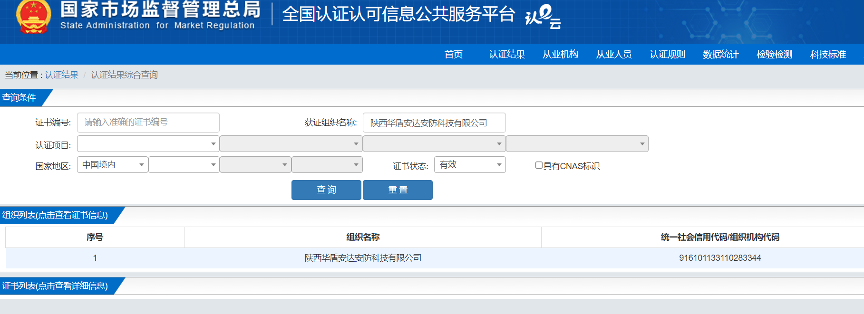Click the 统一社会信用代码 column header
The height and width of the screenshot is (314, 864).
pyautogui.click(x=720, y=237)
